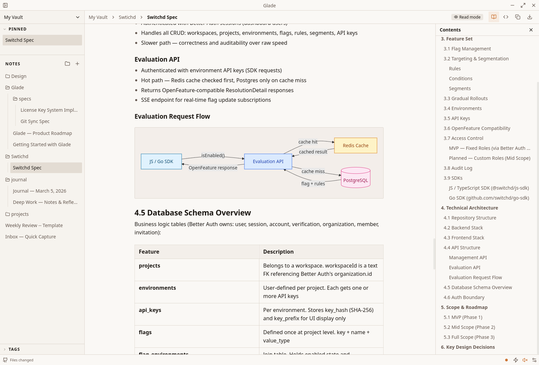Toggle the left sidebar panel icon

[x=5, y=5]
